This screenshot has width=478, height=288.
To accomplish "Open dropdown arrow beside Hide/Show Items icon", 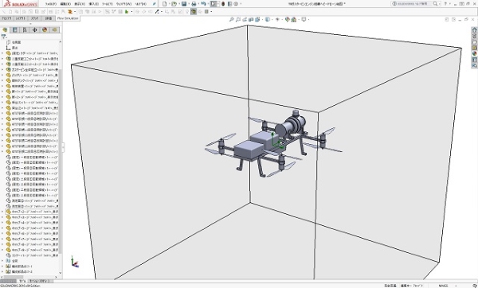I will (281, 19).
